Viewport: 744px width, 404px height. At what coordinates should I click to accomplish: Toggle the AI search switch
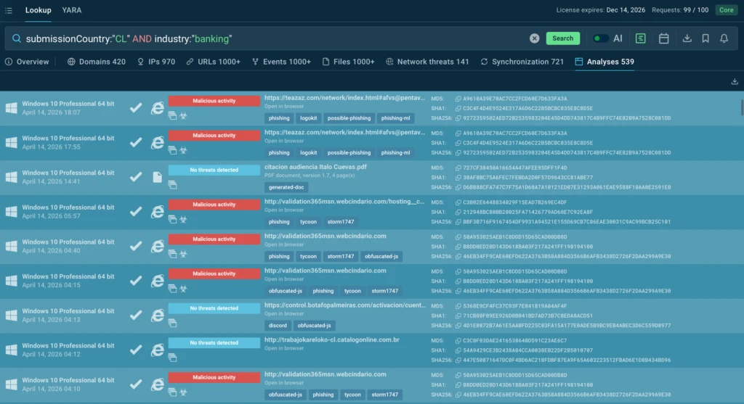pos(600,38)
